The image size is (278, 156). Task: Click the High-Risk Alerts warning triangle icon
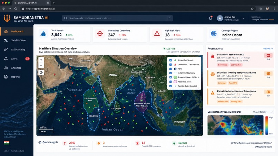pos(157,34)
